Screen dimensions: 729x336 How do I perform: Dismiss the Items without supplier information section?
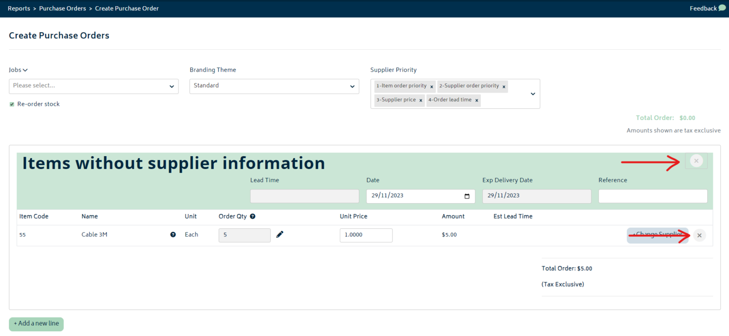pos(696,161)
